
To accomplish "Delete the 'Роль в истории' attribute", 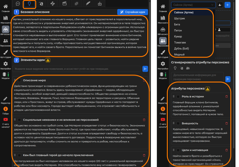I will click(x=226, y=97).
